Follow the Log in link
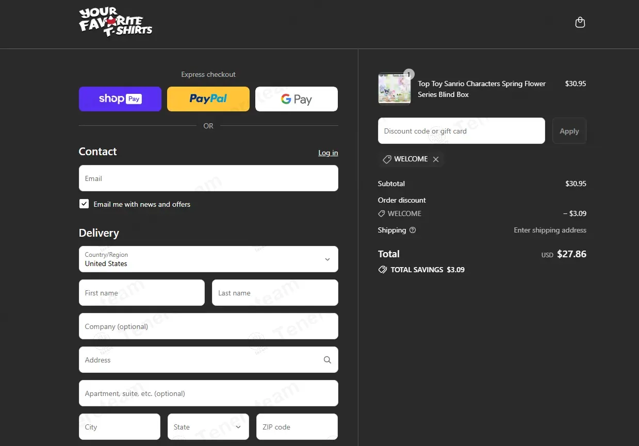This screenshot has width=639, height=446. click(328, 153)
